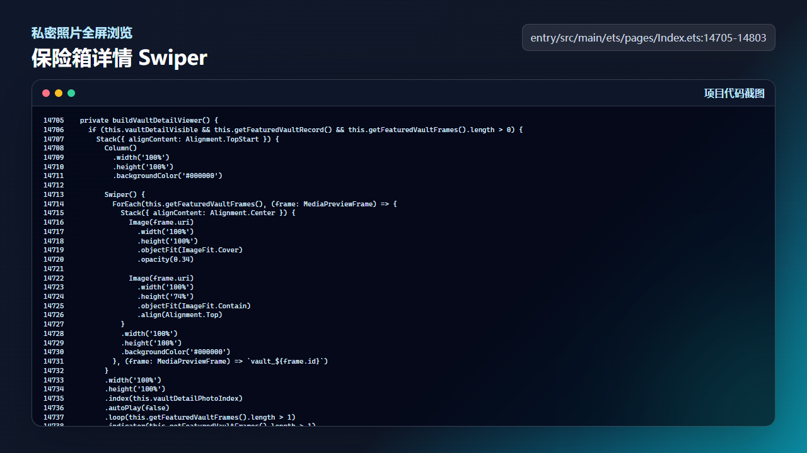Click the ForEach getFeaturedVaultFrames line
Image resolution: width=807 pixels, height=453 pixels.
(255, 204)
